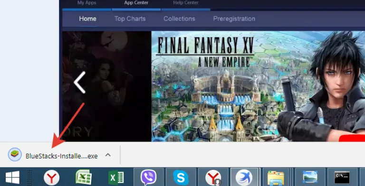
Task: Launch Yandex Browser from the taskbar
Action: click(51, 177)
